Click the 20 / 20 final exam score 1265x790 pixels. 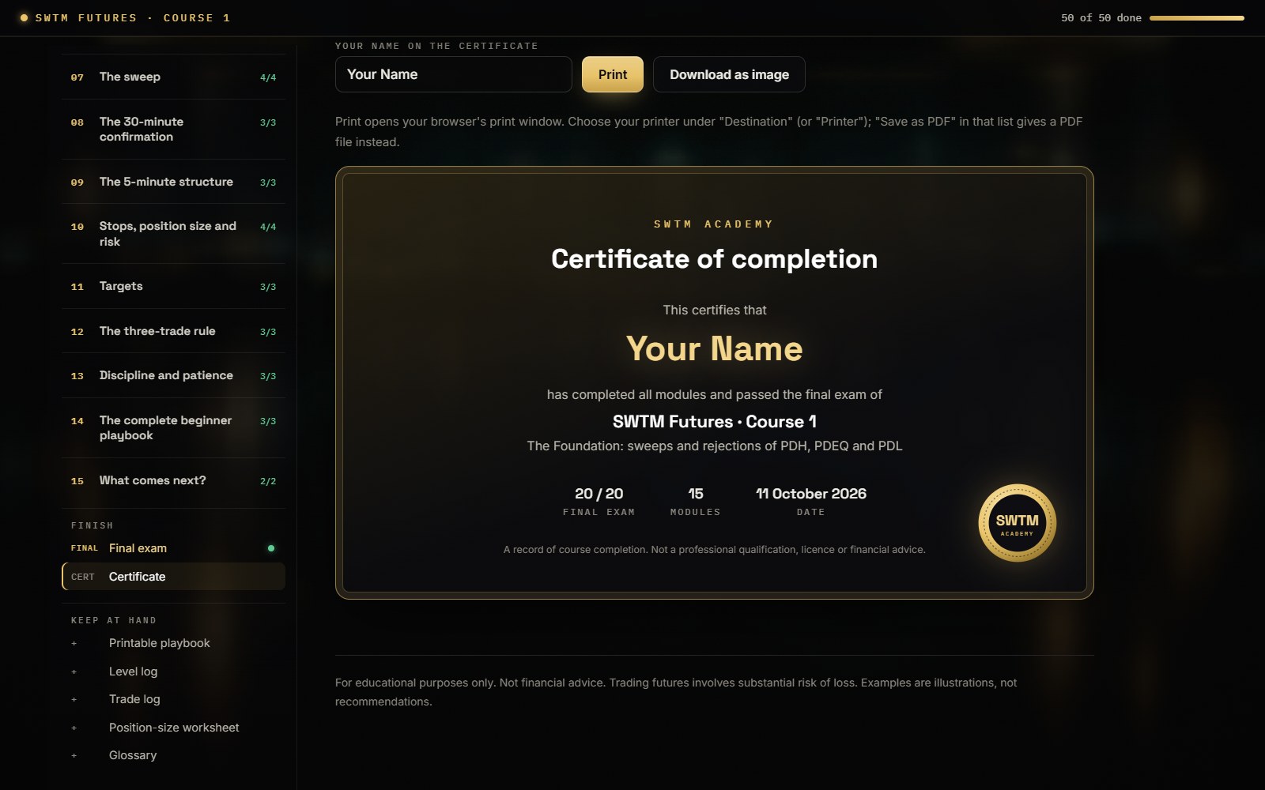tap(599, 494)
